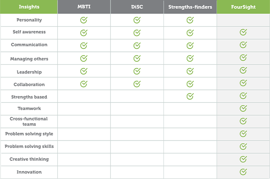Select the DiSC column header
This screenshot has width=270, height=179.
[x=137, y=7]
